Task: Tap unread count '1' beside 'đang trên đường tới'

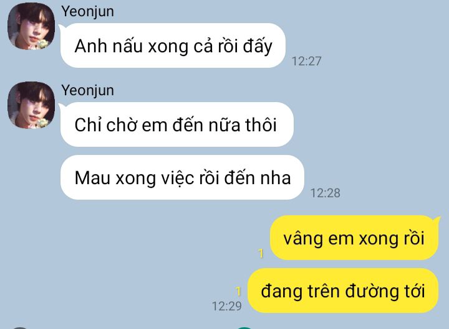Action: pos(238,291)
